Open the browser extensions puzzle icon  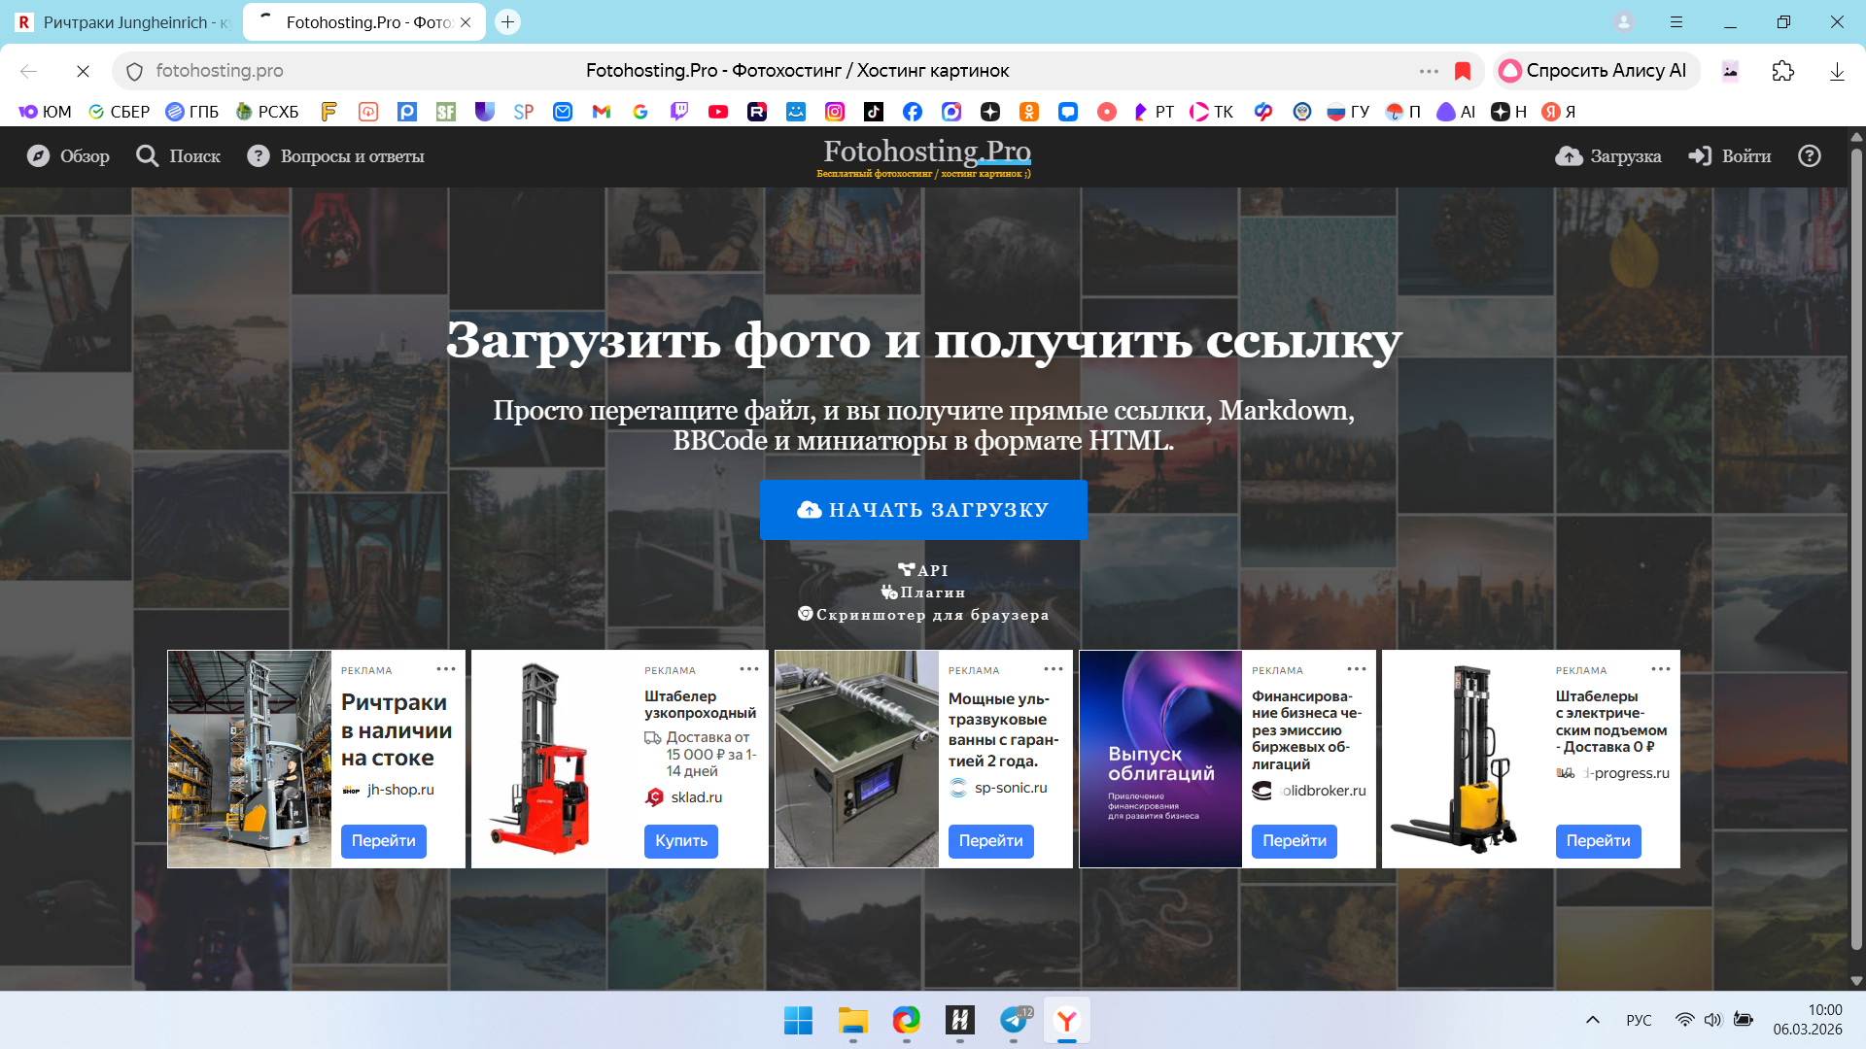click(1783, 71)
